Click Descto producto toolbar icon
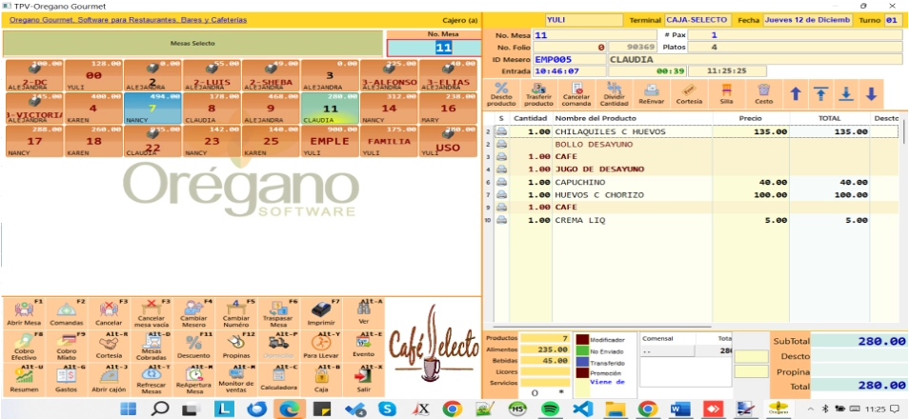The height and width of the screenshot is (419, 909). tap(501, 94)
